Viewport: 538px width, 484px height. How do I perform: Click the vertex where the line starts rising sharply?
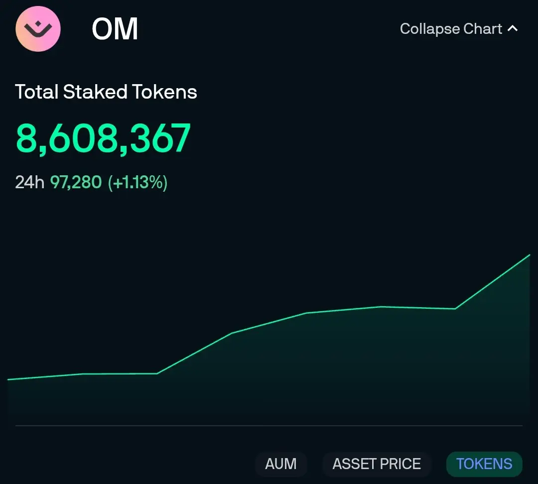[157, 373]
